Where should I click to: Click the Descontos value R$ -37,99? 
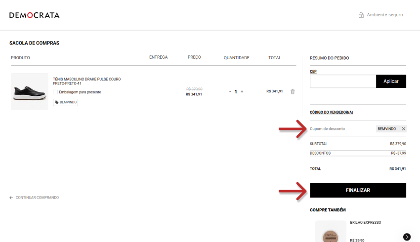coord(398,153)
